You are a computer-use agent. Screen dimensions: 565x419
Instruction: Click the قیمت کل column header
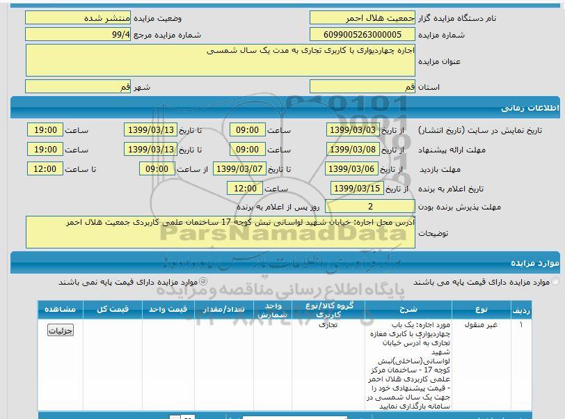113,310
